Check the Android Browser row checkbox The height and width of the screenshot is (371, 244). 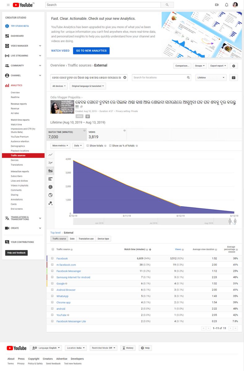coord(53,290)
